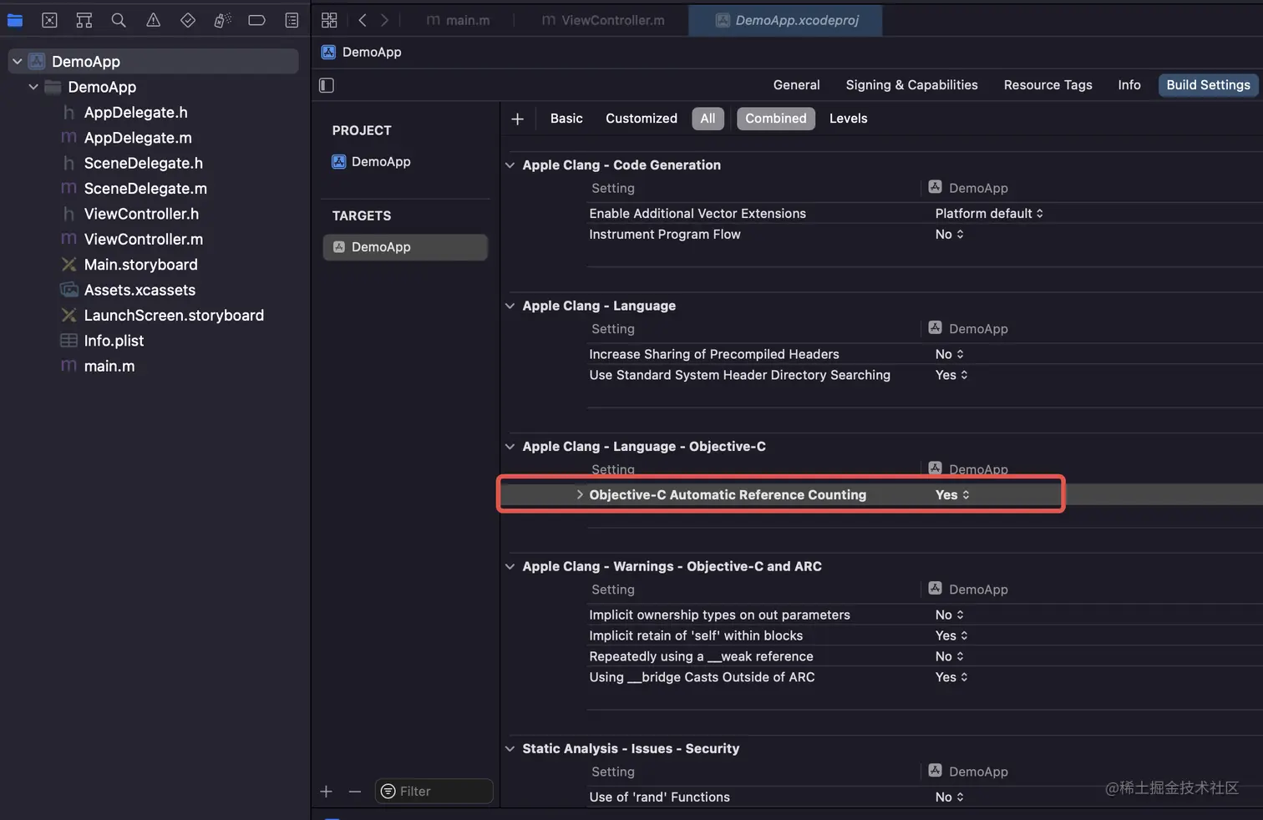Open Main.storyboard in navigator
Screen dimensions: 1263x820
click(x=140, y=265)
